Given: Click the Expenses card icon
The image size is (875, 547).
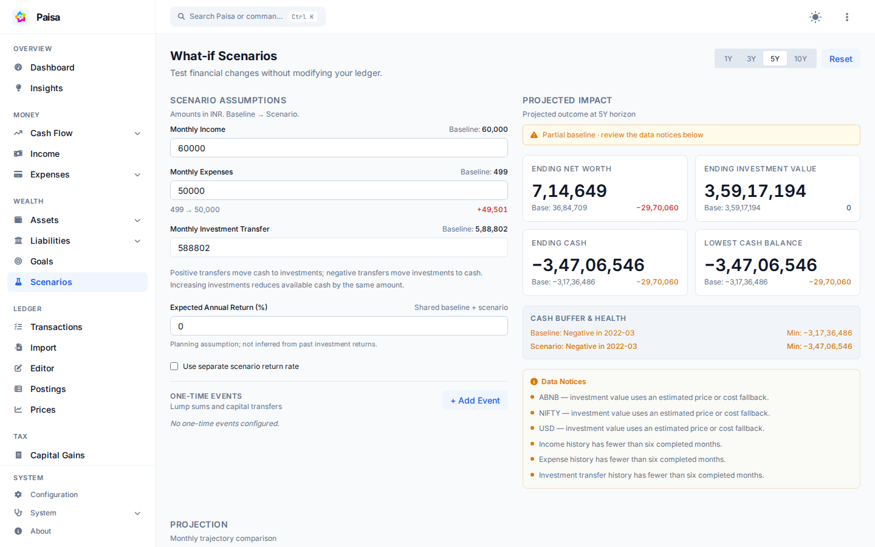Looking at the screenshot, I should click(x=18, y=174).
